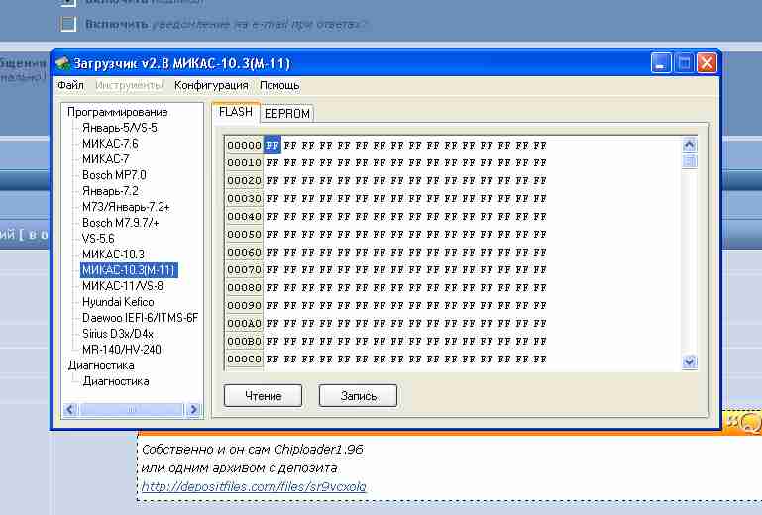
Task: Select highlighted МИКАС-10.3(M-11) tree item
Action: [129, 270]
